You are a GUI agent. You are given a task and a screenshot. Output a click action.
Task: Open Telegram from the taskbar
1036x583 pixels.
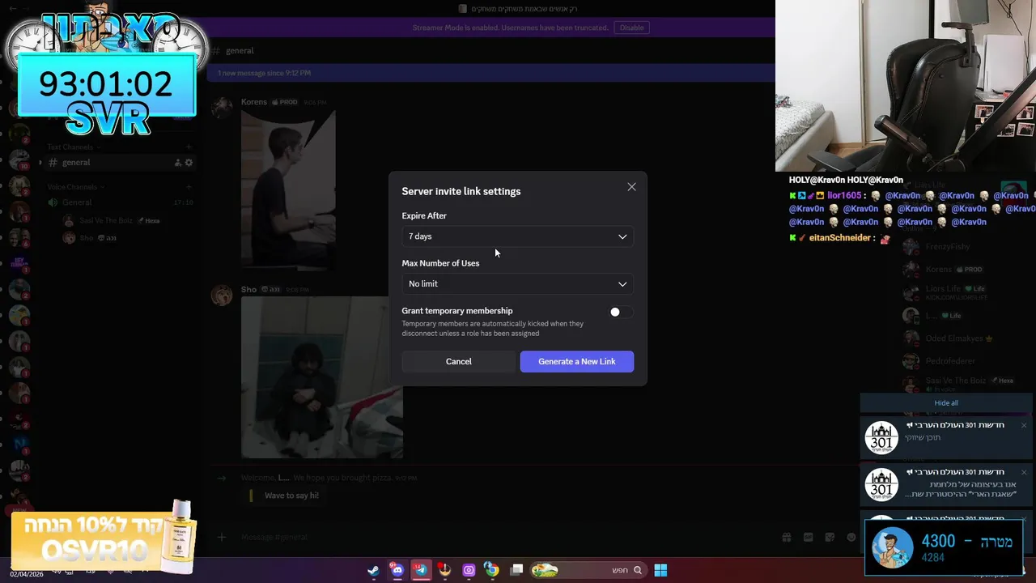click(421, 570)
